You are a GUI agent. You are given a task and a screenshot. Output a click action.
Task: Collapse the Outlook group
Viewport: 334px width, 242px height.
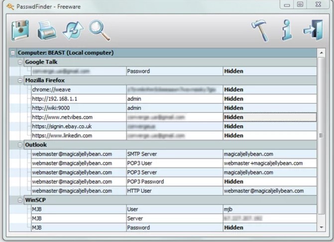click(x=20, y=145)
